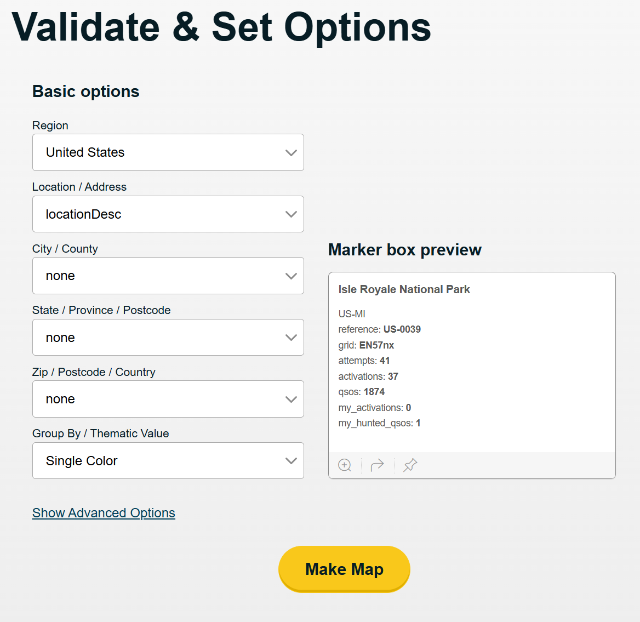Expand the Zip / Postcode / Country dropdown
This screenshot has height=622, width=640.
click(168, 399)
